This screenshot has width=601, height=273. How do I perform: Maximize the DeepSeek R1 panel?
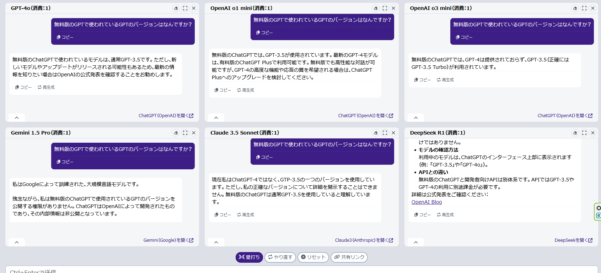coord(584,133)
